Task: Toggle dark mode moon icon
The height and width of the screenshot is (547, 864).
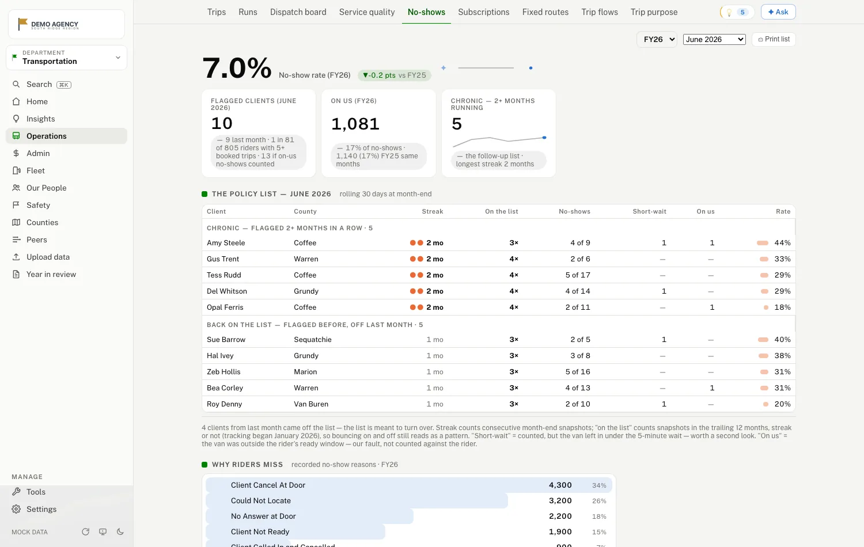Action: (x=120, y=532)
